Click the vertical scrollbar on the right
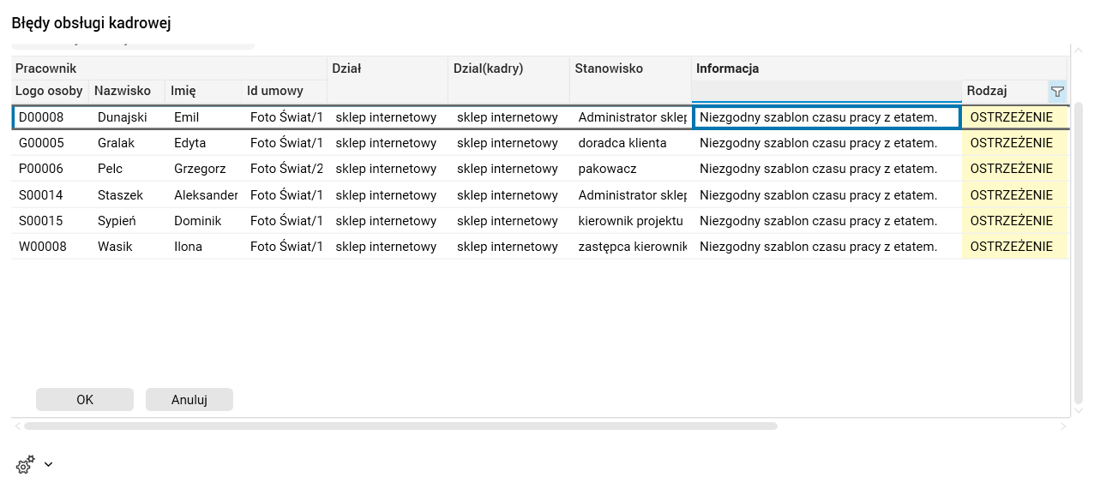This screenshot has width=1094, height=489. (1079, 248)
